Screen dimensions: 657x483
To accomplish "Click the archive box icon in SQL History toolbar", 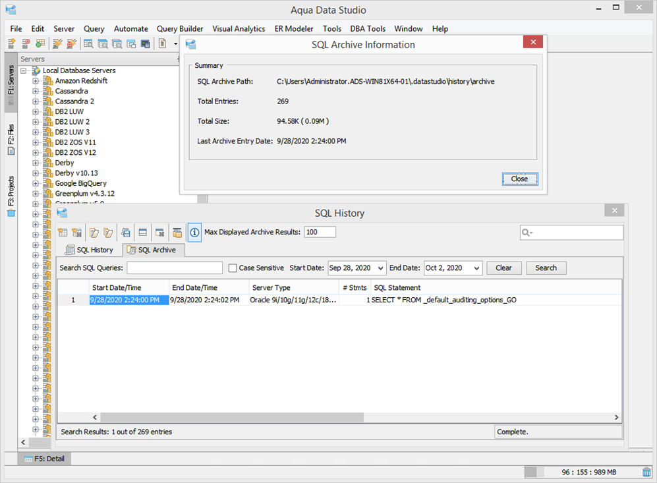I will (x=178, y=232).
